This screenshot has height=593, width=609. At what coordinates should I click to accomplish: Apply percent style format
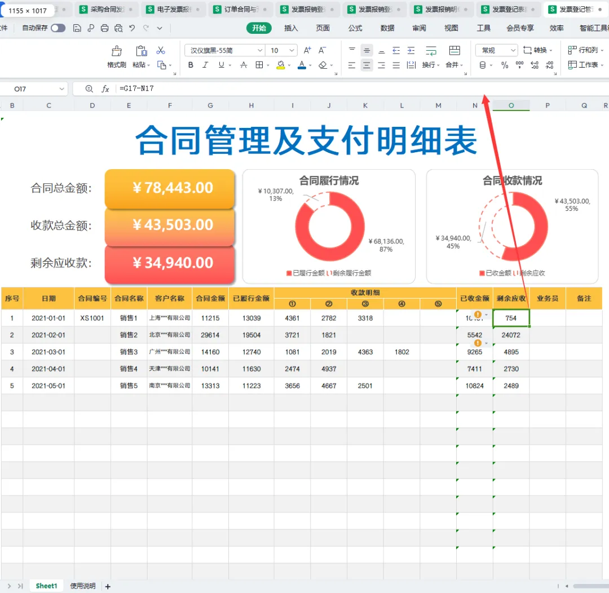505,65
